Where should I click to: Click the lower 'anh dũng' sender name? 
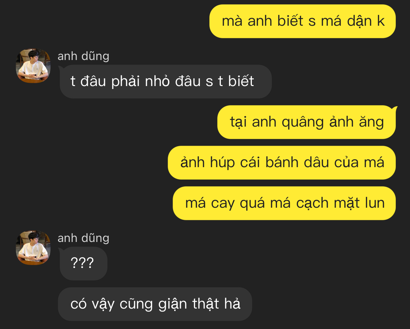[x=83, y=238]
